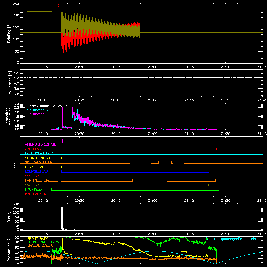The image size is (267, 267).
Task: Click 21:15 time label under modulation plot
Action: pyautogui.click(x=189, y=134)
